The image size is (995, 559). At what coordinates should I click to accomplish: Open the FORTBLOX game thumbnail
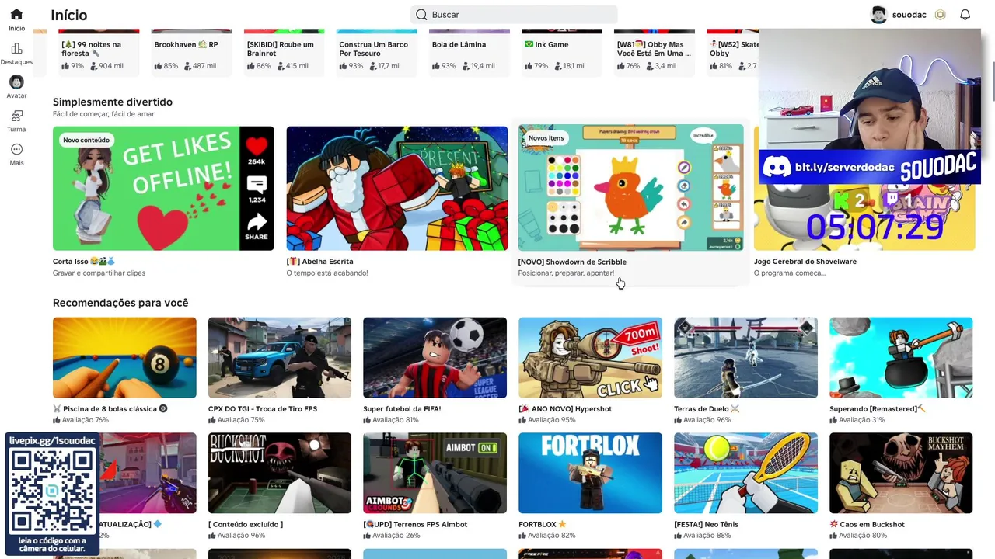590,473
